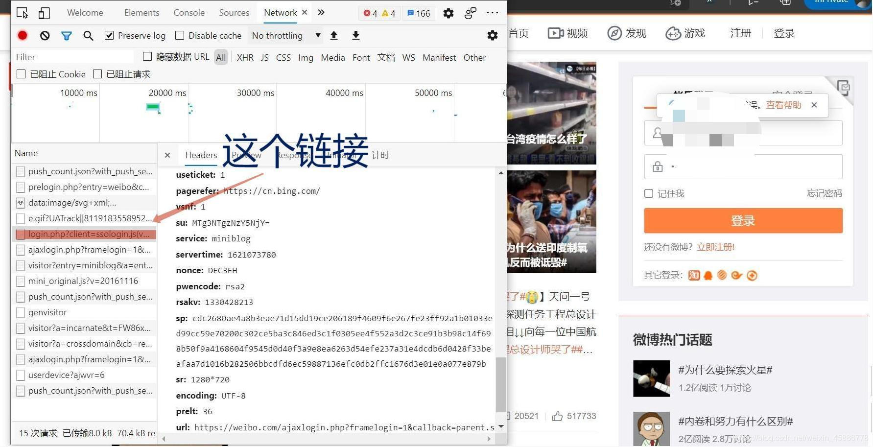This screenshot has height=447, width=873.
Task: Select the All filter type
Action: click(221, 57)
